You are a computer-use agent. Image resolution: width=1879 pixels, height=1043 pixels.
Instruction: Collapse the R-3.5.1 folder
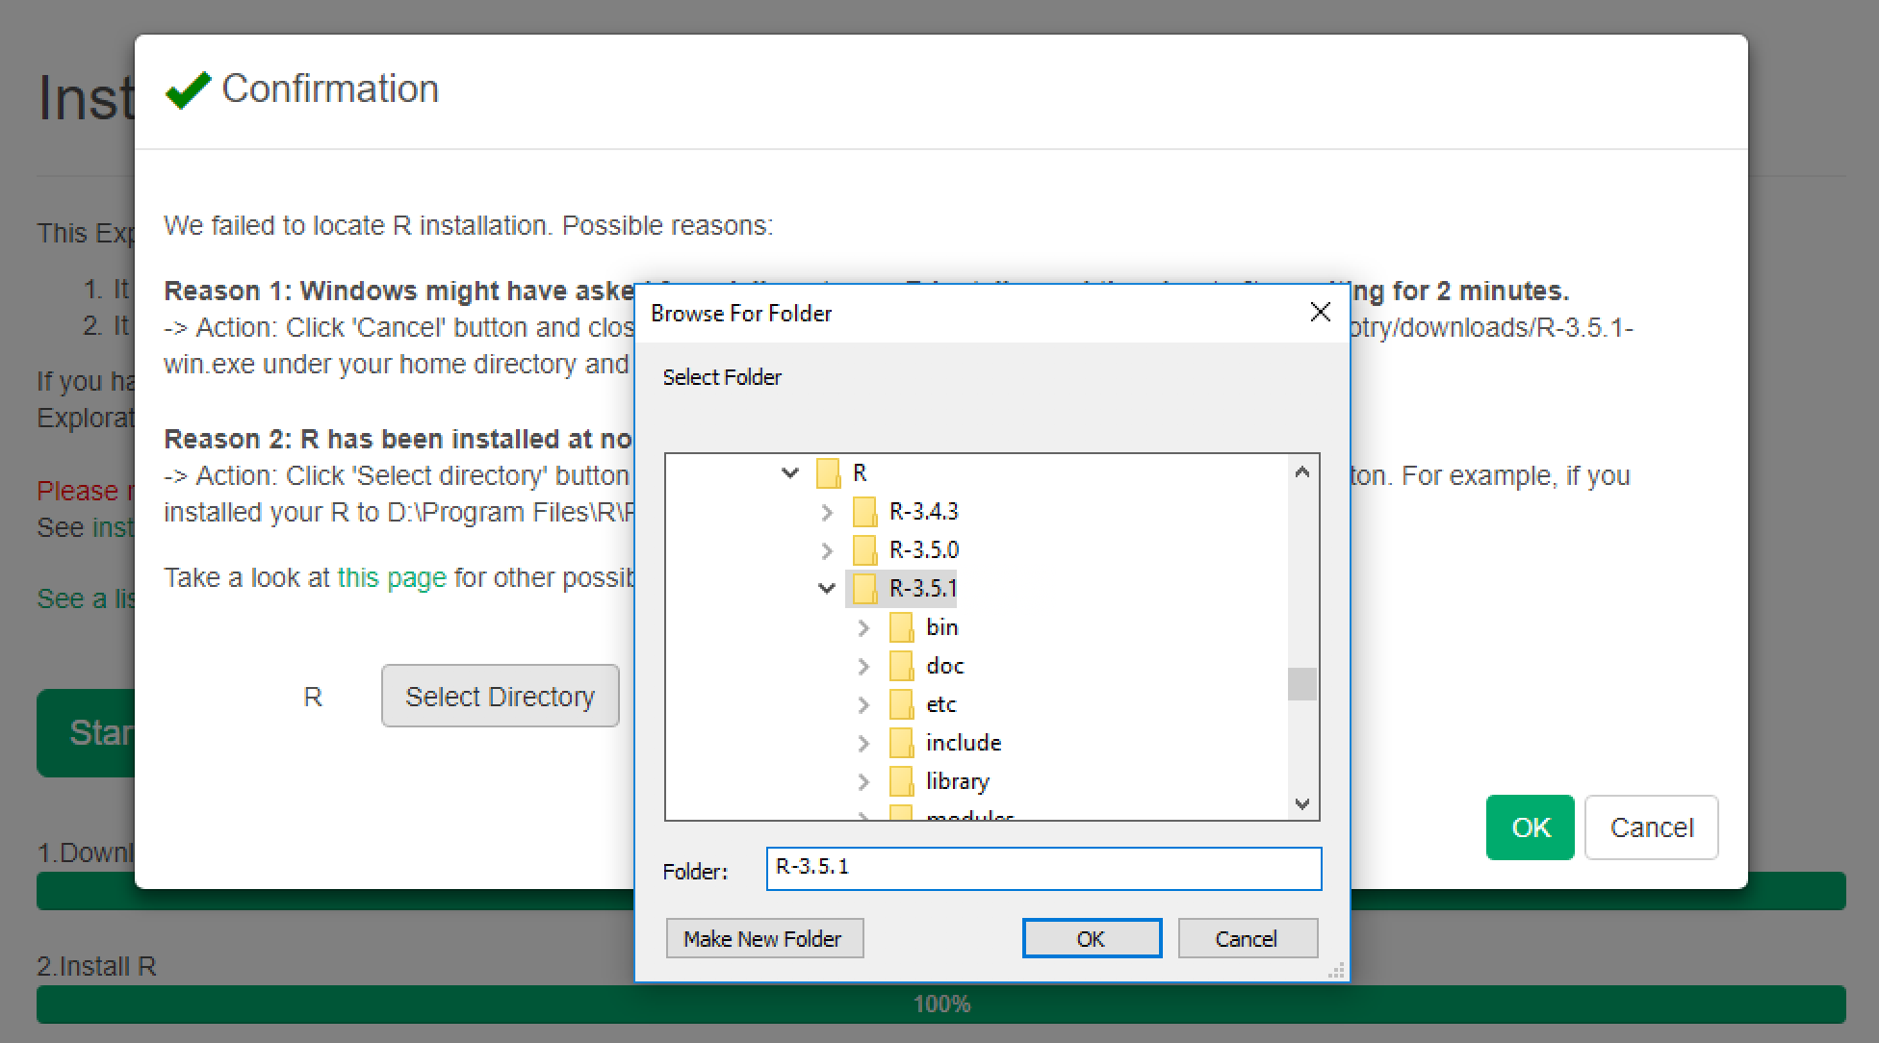826,588
